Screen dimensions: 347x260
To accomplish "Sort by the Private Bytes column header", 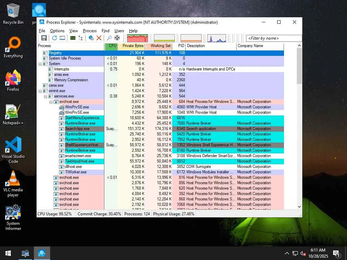I will coord(131,46).
